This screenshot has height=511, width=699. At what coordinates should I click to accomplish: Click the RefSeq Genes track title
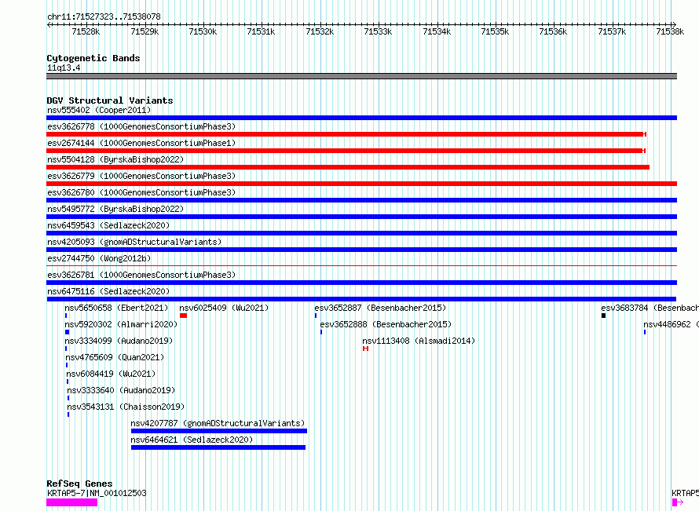click(79, 484)
